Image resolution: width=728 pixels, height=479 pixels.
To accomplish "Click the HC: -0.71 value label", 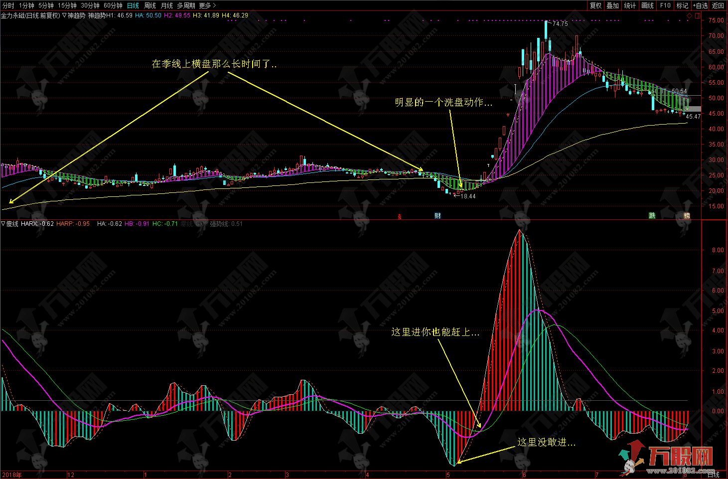I will pyautogui.click(x=165, y=224).
